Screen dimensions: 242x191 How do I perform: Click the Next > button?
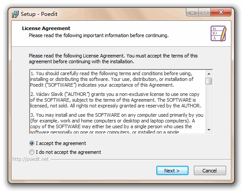coord(172,171)
